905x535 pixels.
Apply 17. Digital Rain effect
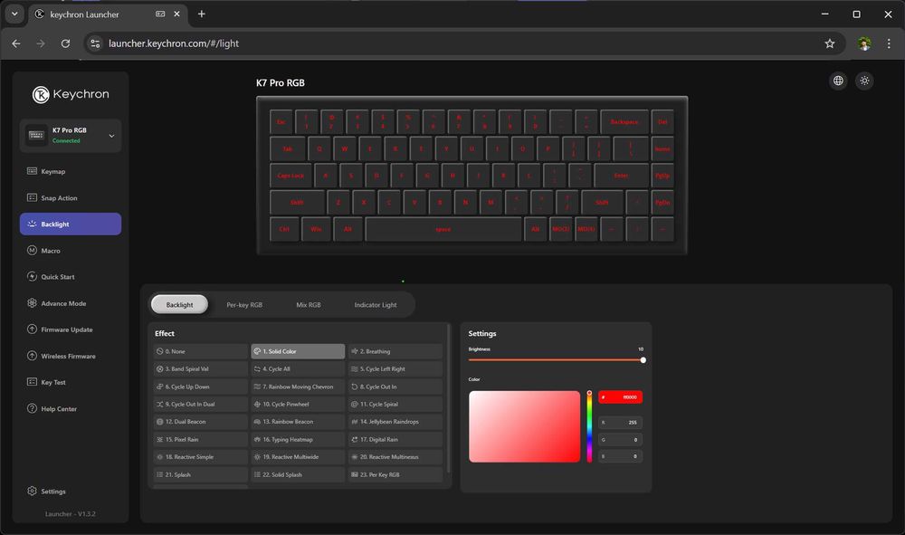tap(395, 439)
